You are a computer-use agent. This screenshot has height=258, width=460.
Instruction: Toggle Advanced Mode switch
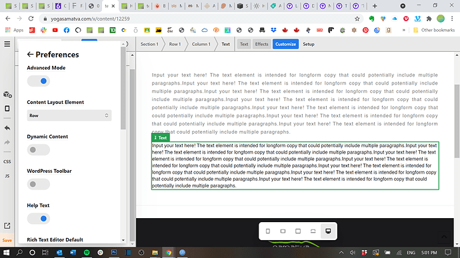click(39, 81)
